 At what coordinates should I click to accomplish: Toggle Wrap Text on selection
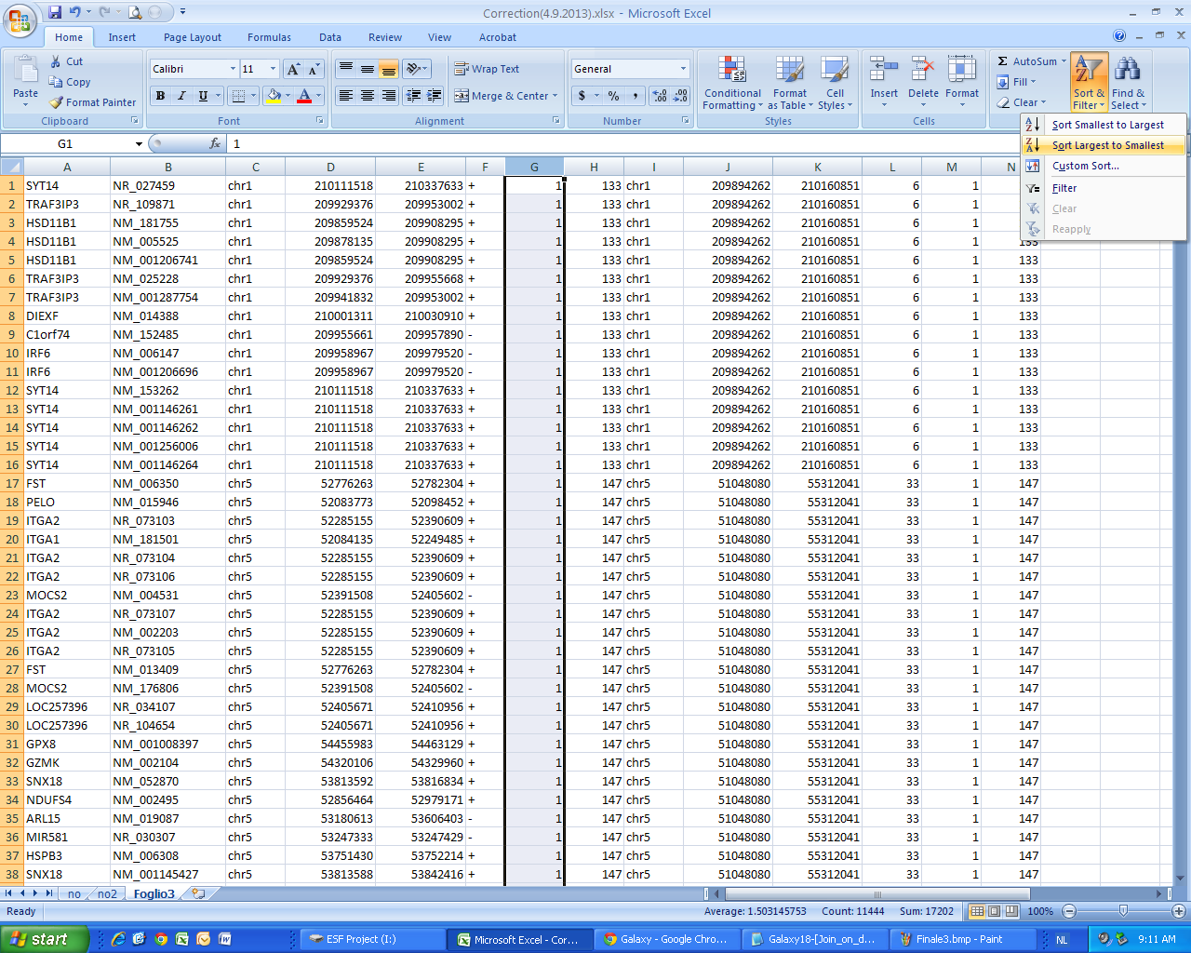(487, 69)
